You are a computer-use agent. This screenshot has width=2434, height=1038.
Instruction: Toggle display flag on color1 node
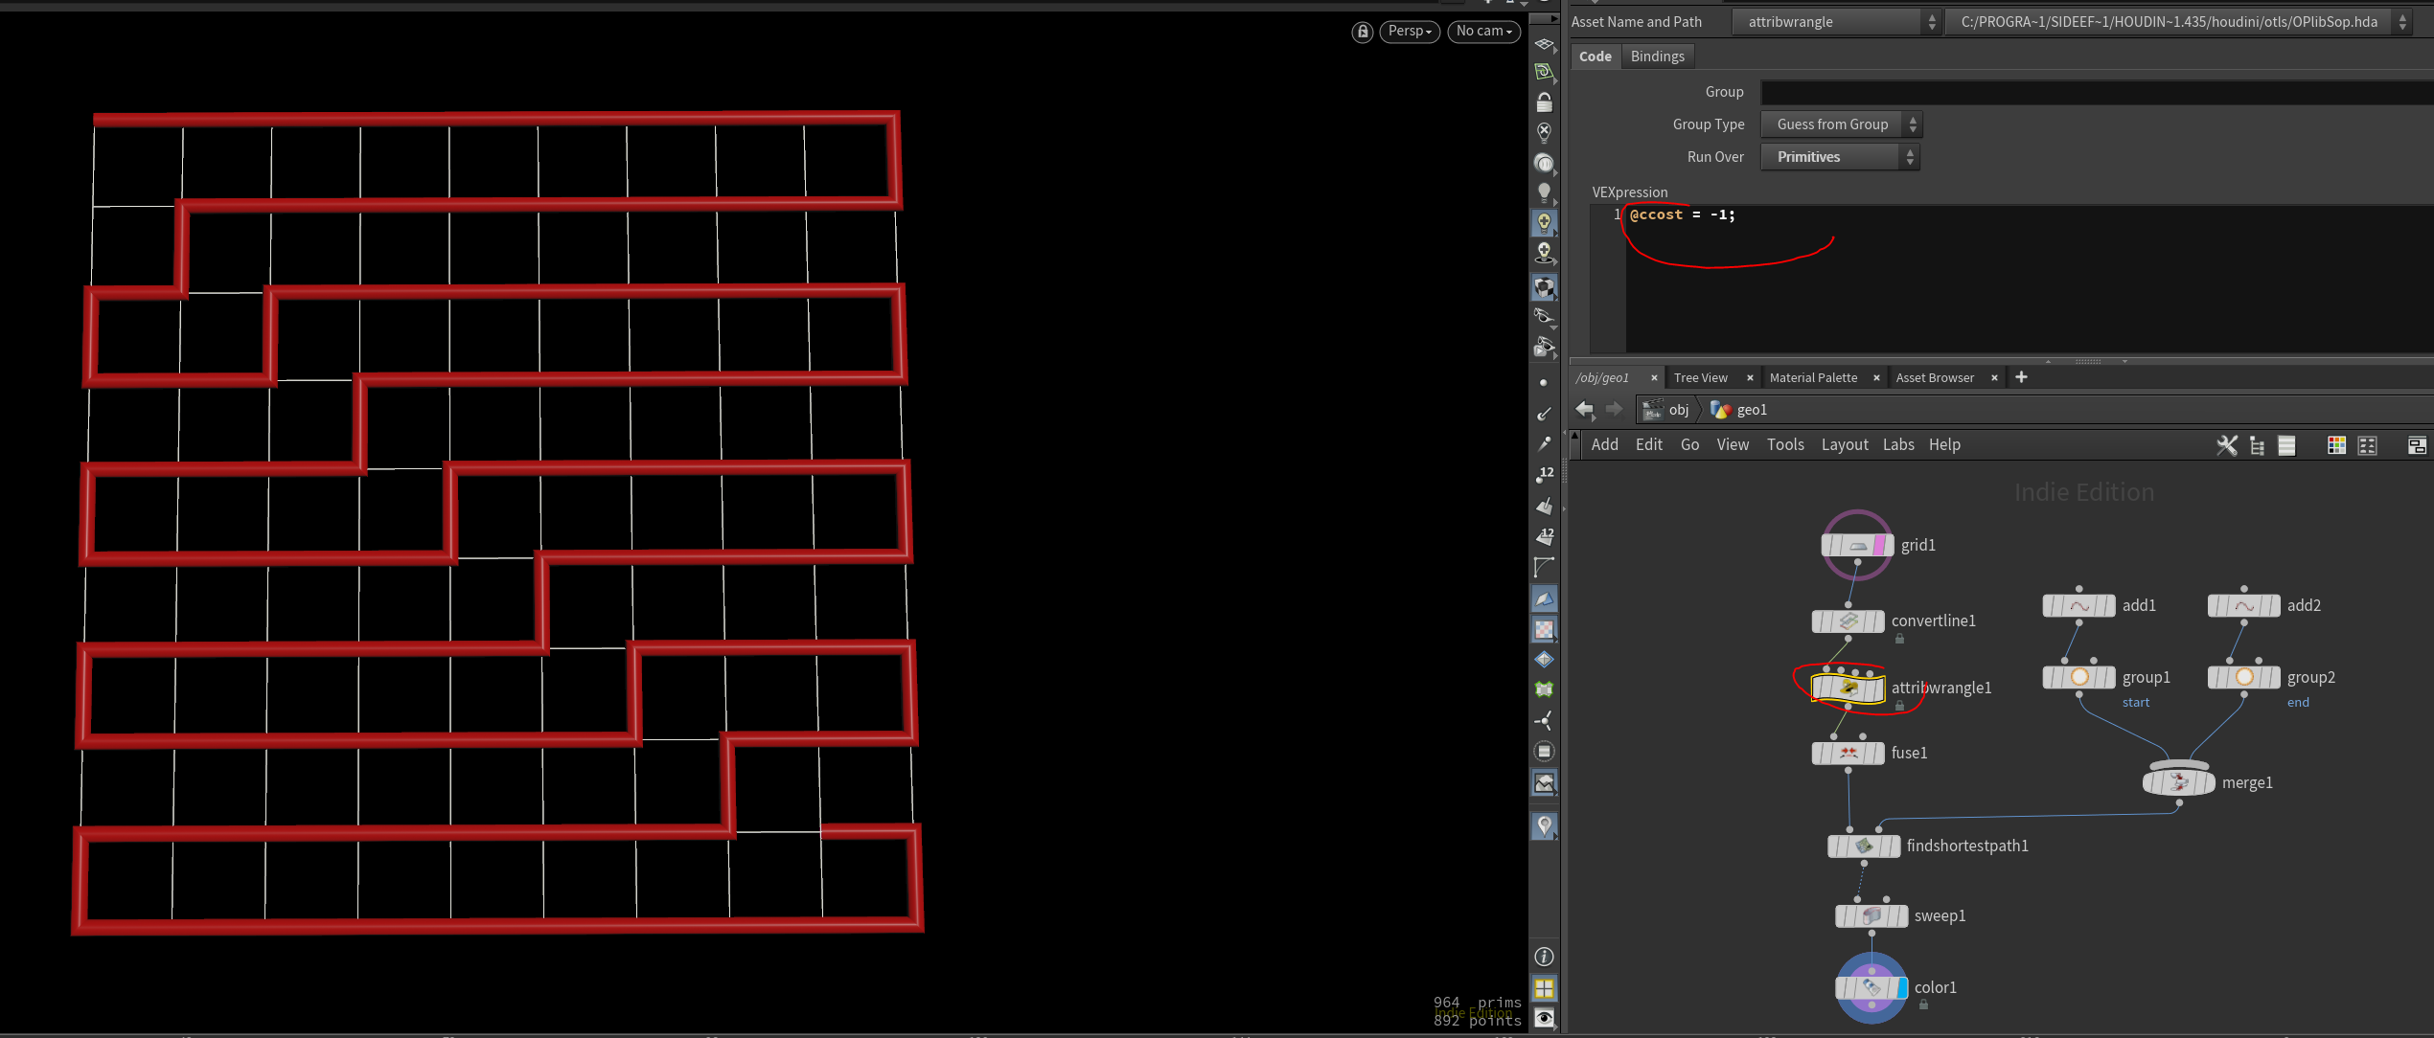click(x=1902, y=987)
